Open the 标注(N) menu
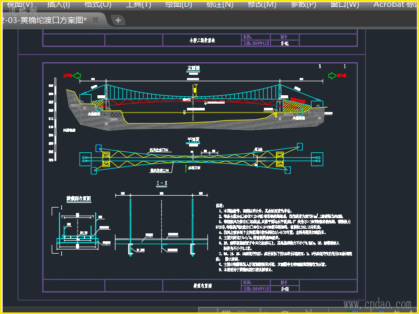 (219, 4)
